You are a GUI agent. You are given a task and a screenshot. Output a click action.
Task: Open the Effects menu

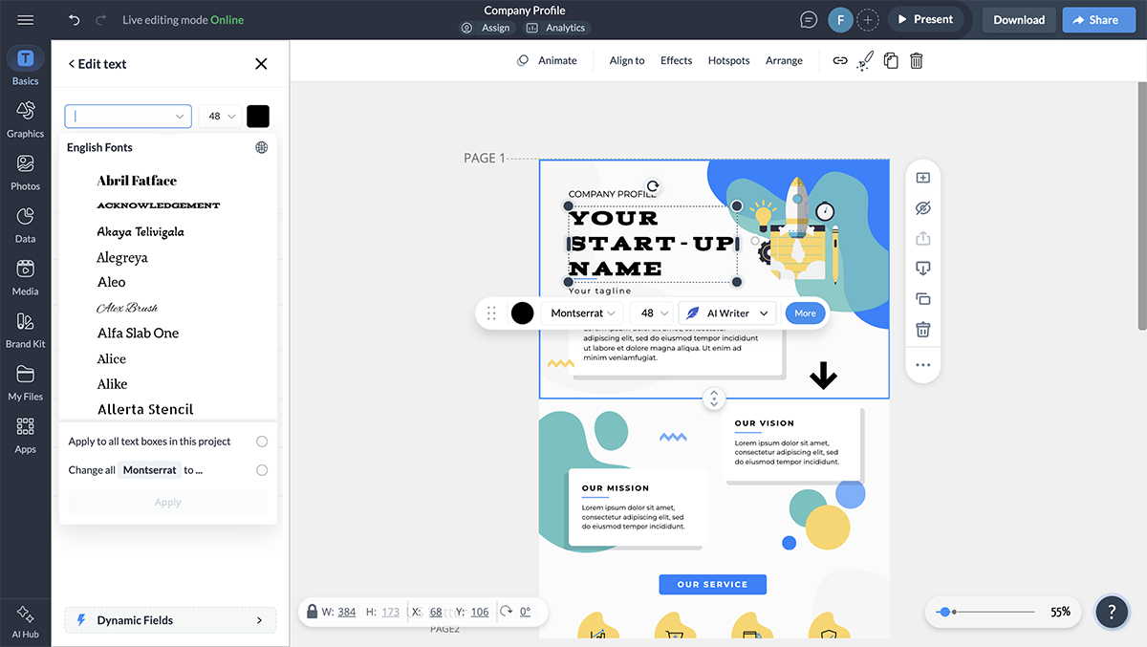[x=676, y=60]
